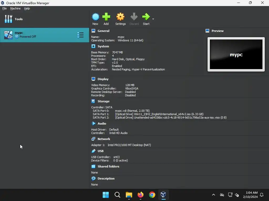Image resolution: width=269 pixels, height=201 pixels.
Task: Open the Help menu
Action: click(x=27, y=8)
